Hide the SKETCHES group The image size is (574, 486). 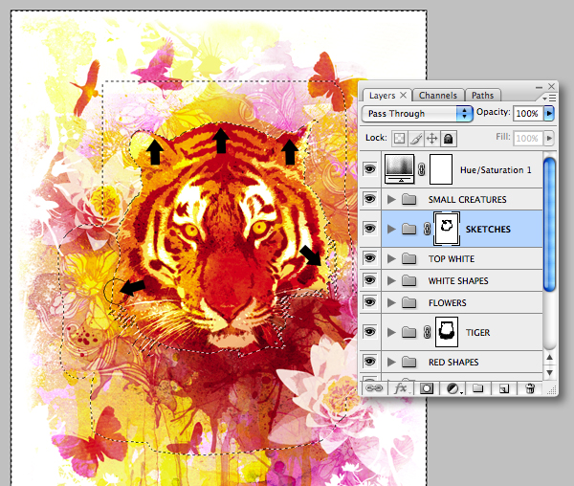click(x=369, y=229)
